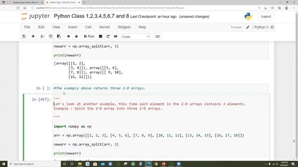Open WhatsApp from the taskbar

(133, 164)
